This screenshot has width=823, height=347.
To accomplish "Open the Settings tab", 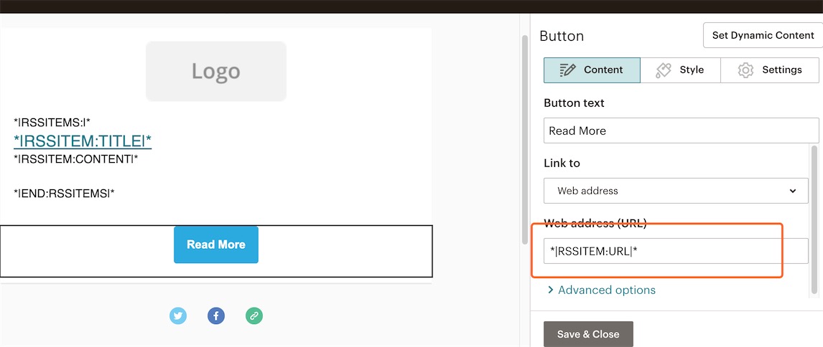I will click(770, 70).
